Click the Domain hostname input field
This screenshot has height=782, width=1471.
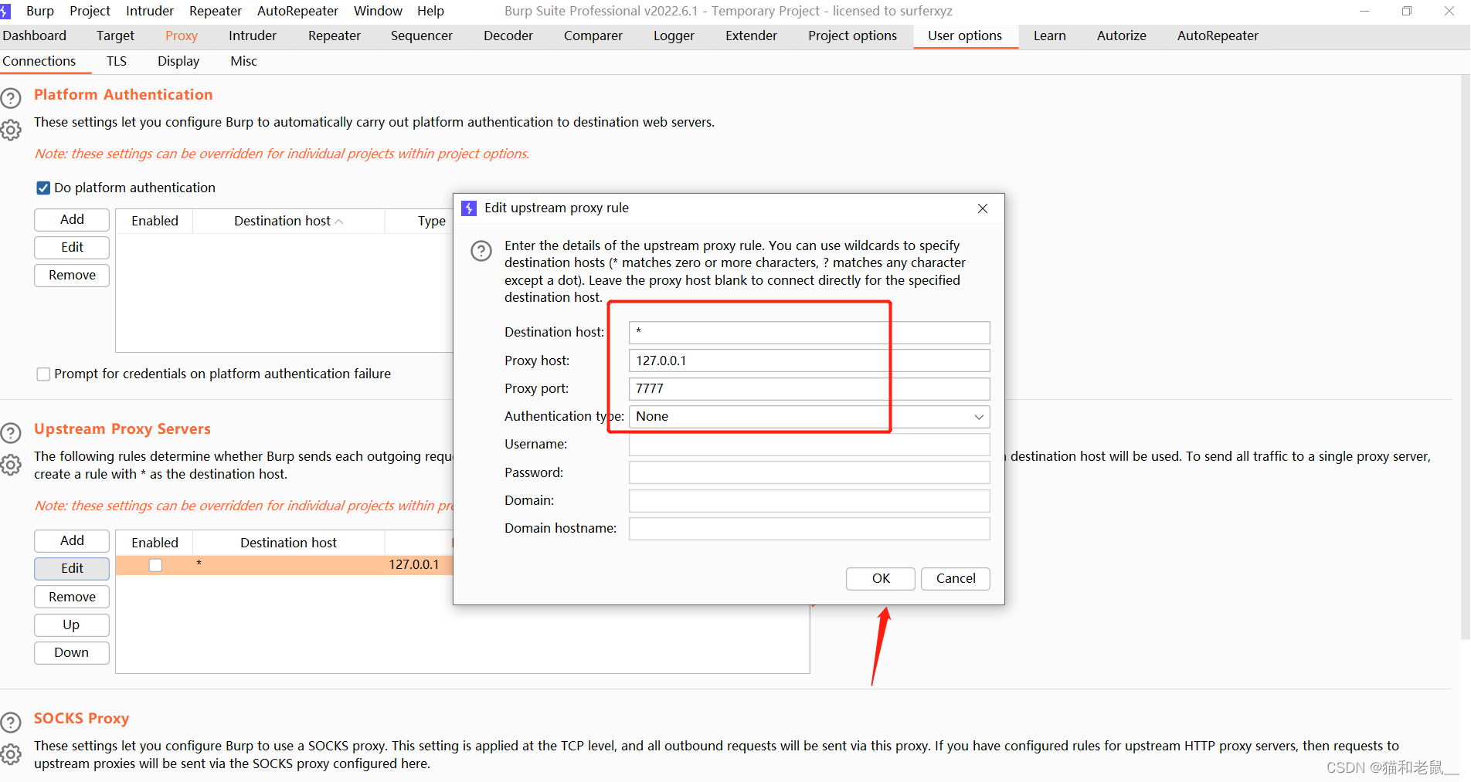(x=809, y=529)
